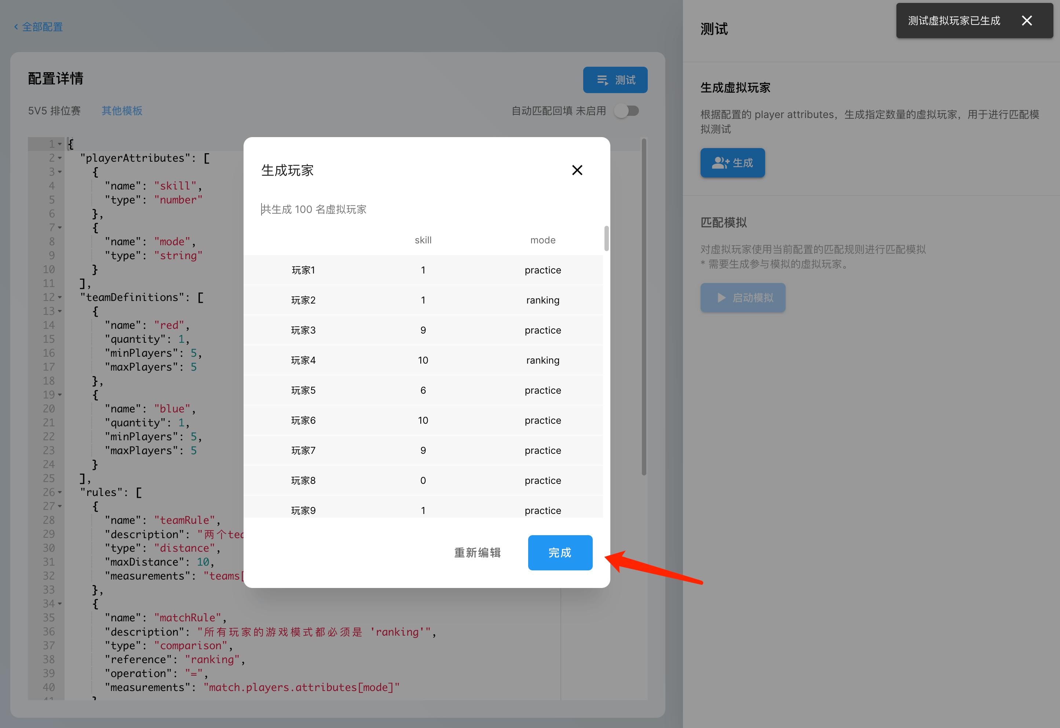This screenshot has width=1060, height=728.
Task: Click the mode column header
Action: click(x=542, y=240)
